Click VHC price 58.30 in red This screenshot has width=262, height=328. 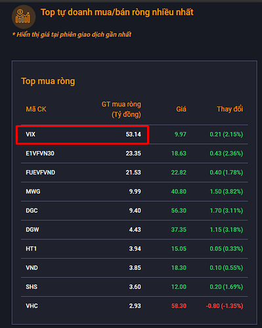tap(179, 306)
